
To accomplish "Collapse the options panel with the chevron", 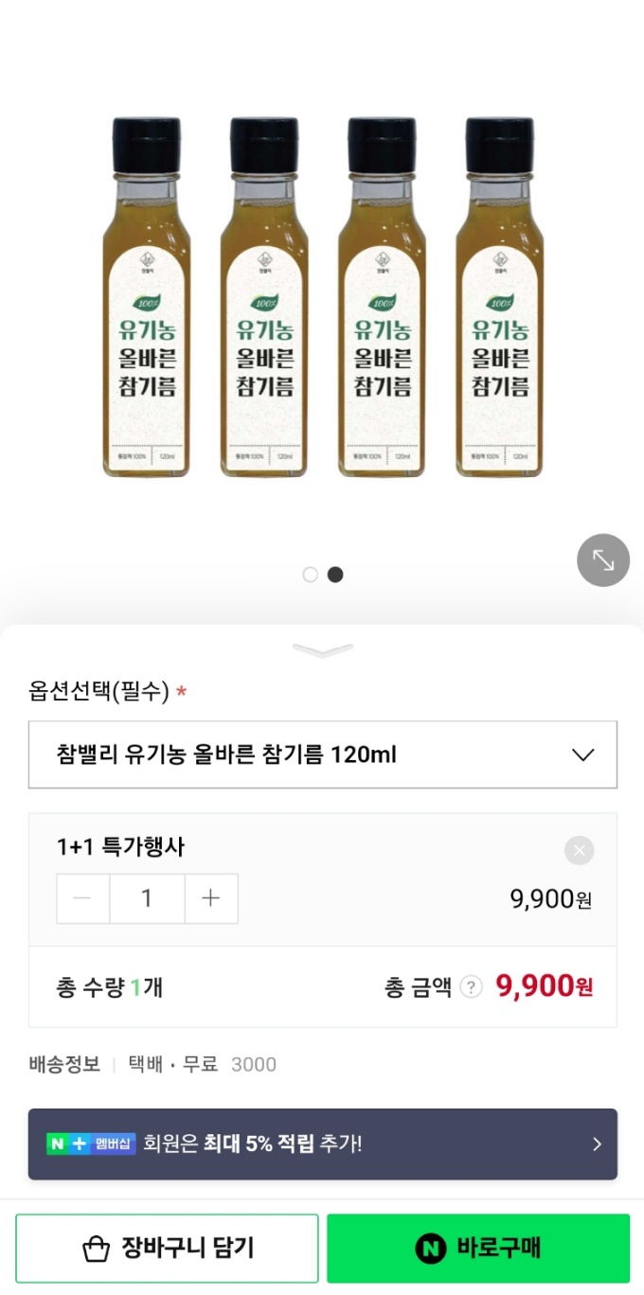I will pyautogui.click(x=322, y=649).
